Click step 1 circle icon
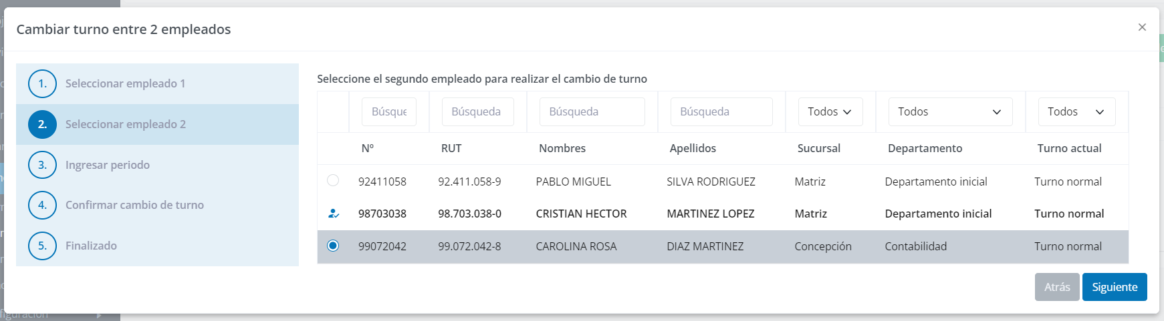 [42, 83]
